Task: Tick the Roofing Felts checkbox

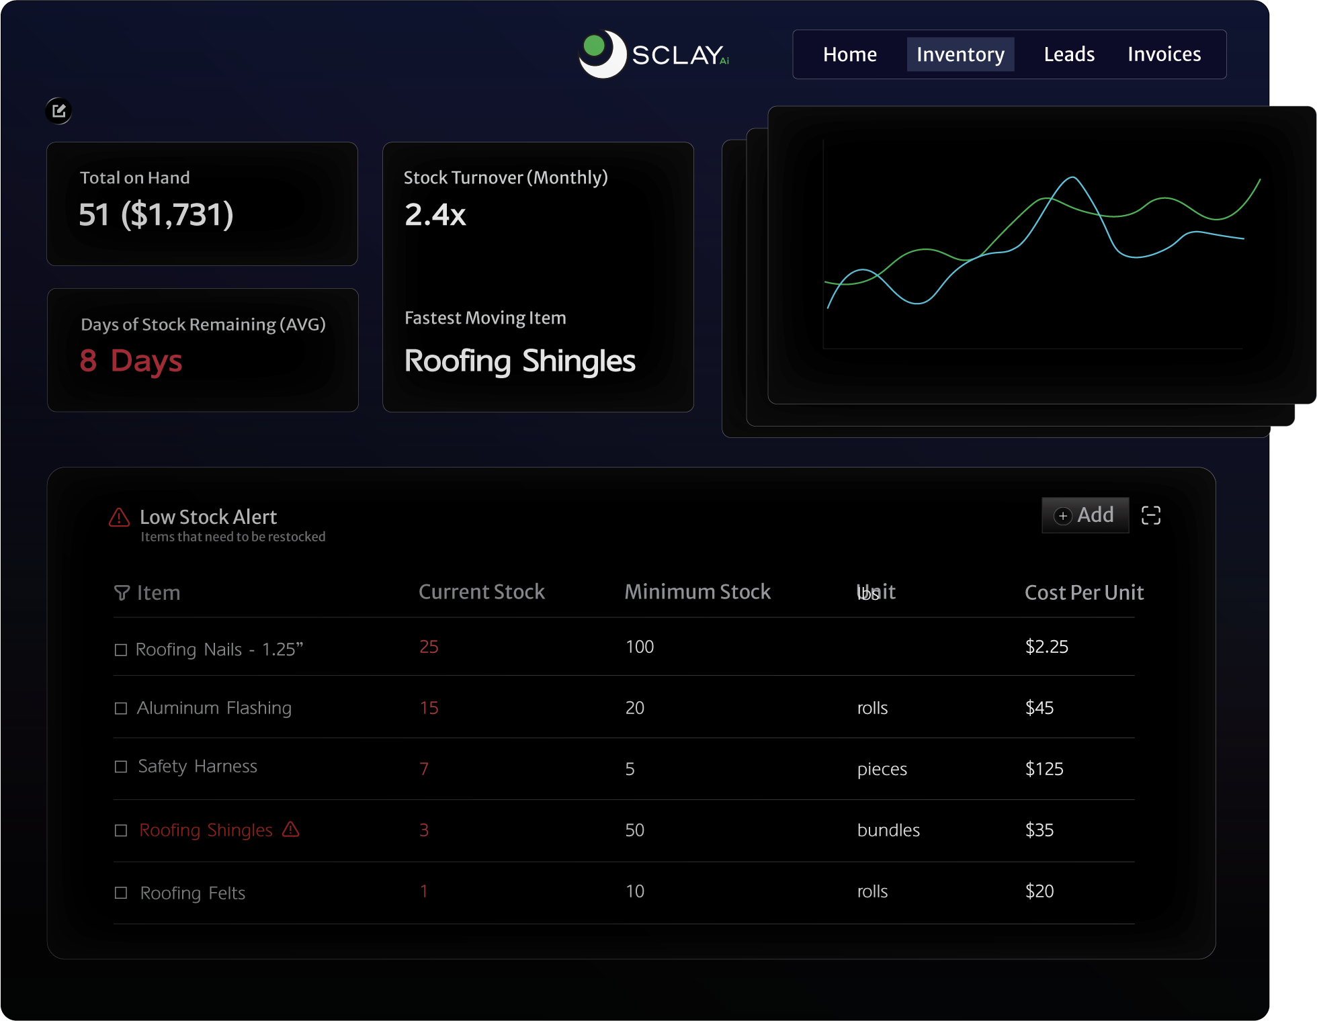Action: tap(121, 893)
